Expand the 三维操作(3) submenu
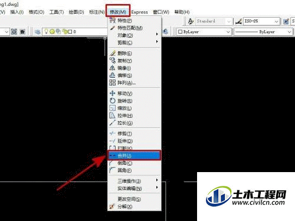Viewport: 295px width, 221px height. tap(135, 181)
